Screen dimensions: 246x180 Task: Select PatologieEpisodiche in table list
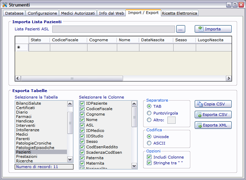[41, 148]
